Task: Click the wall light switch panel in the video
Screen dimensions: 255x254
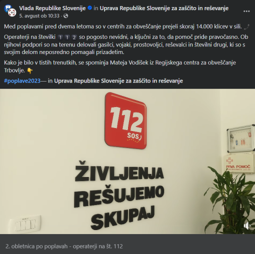Action: pos(25,224)
